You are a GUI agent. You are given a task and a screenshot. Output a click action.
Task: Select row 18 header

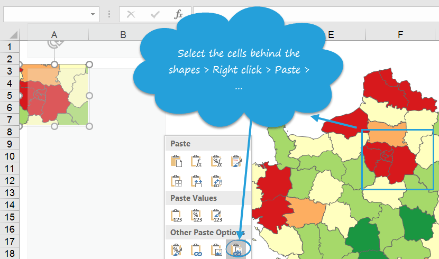(x=10, y=253)
